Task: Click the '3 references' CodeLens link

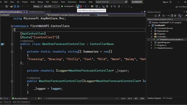Action: [27, 41]
